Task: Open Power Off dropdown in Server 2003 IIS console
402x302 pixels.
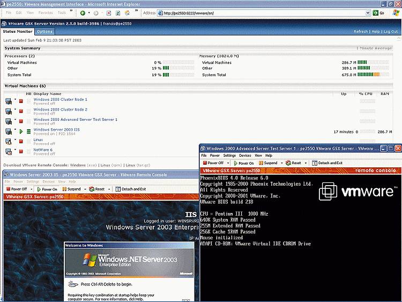Action: pyautogui.click(x=32, y=189)
